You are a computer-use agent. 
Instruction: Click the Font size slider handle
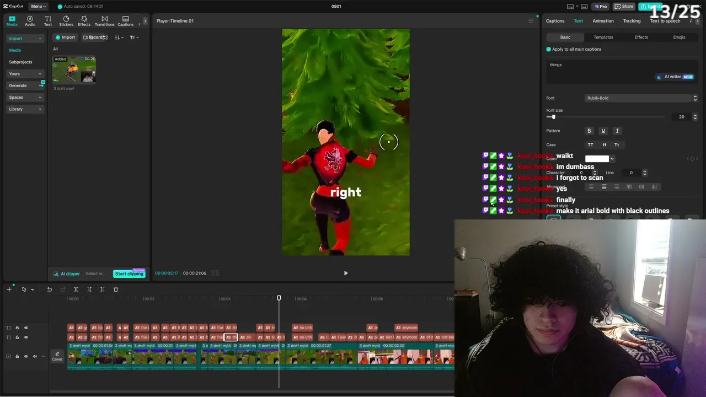click(x=553, y=117)
